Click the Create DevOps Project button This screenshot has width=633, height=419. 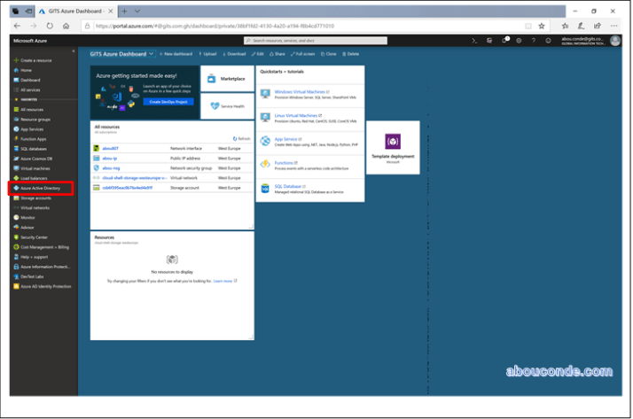[x=169, y=102]
